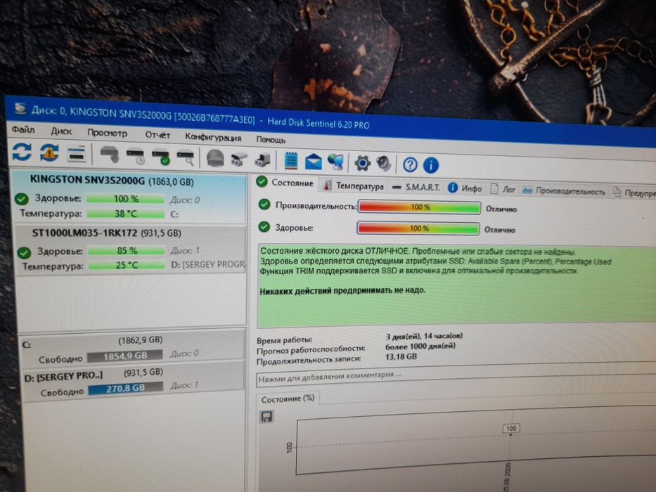Click the refresh icon with warning triangle
This screenshot has height=492, width=656.
(49, 153)
